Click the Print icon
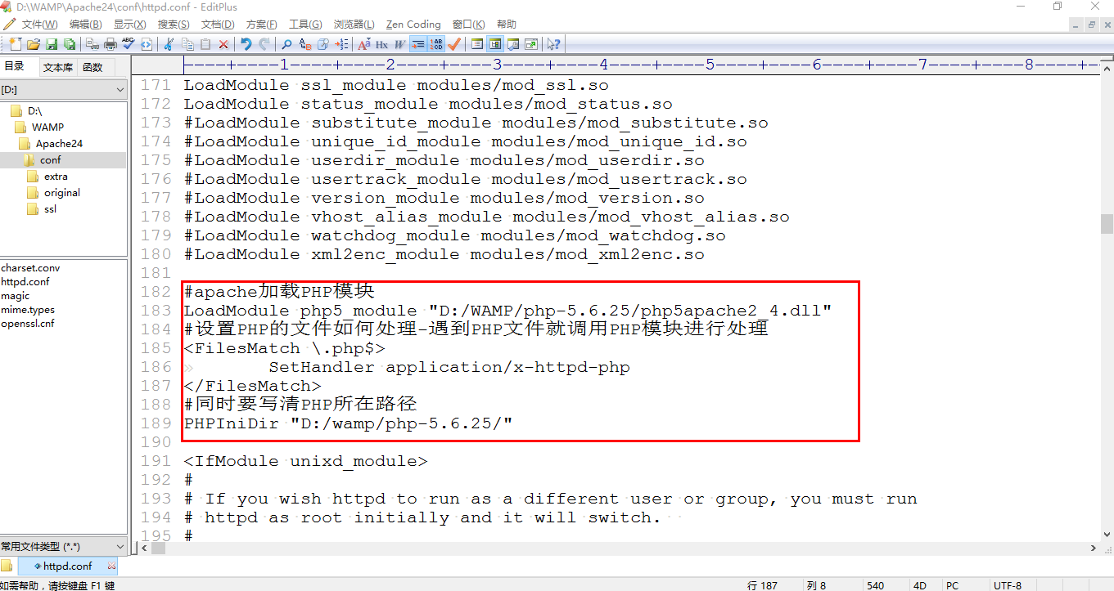Viewport: 1114px width, 591px height. 110,44
